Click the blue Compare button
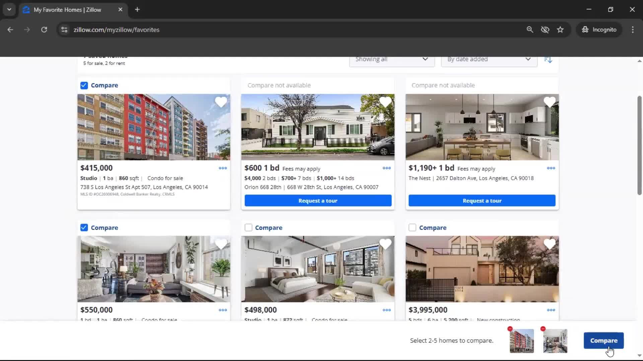This screenshot has width=643, height=361. click(x=603, y=340)
